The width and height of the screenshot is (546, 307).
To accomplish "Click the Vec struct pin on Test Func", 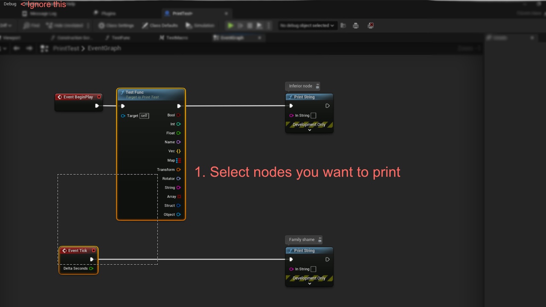I will point(178,151).
